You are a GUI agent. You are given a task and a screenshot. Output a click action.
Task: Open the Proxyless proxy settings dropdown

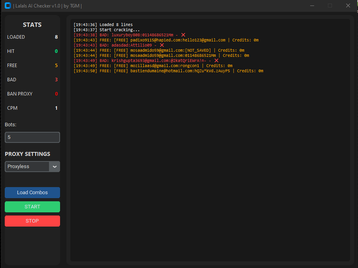tap(32, 167)
